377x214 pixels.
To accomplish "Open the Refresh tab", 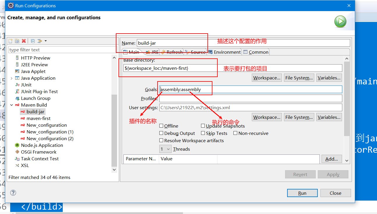I will tap(172, 52).
